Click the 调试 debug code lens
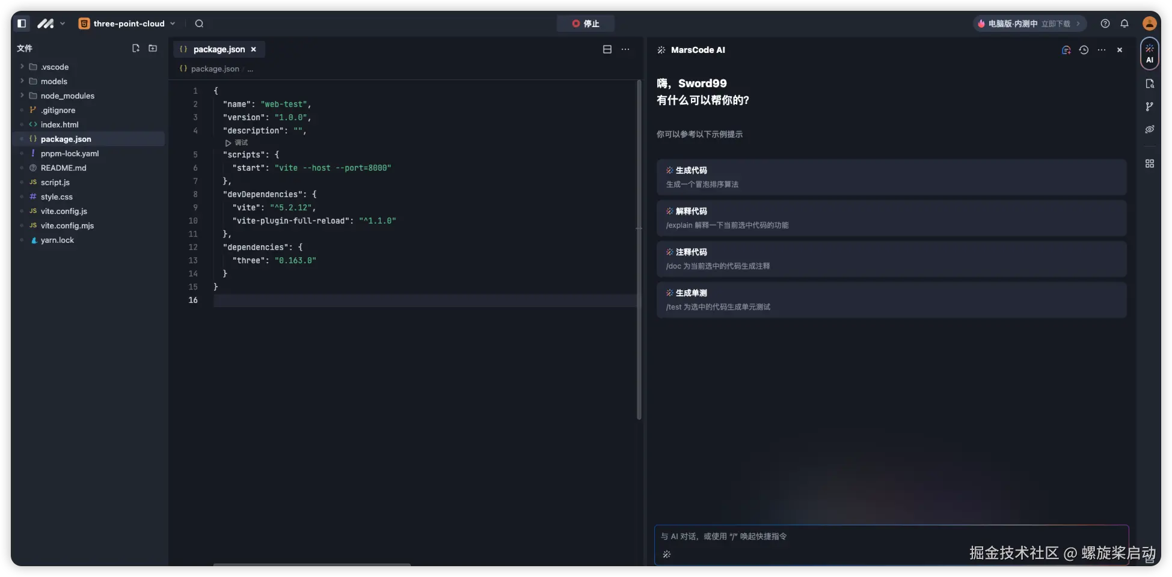This screenshot has height=577, width=1172. click(x=236, y=142)
